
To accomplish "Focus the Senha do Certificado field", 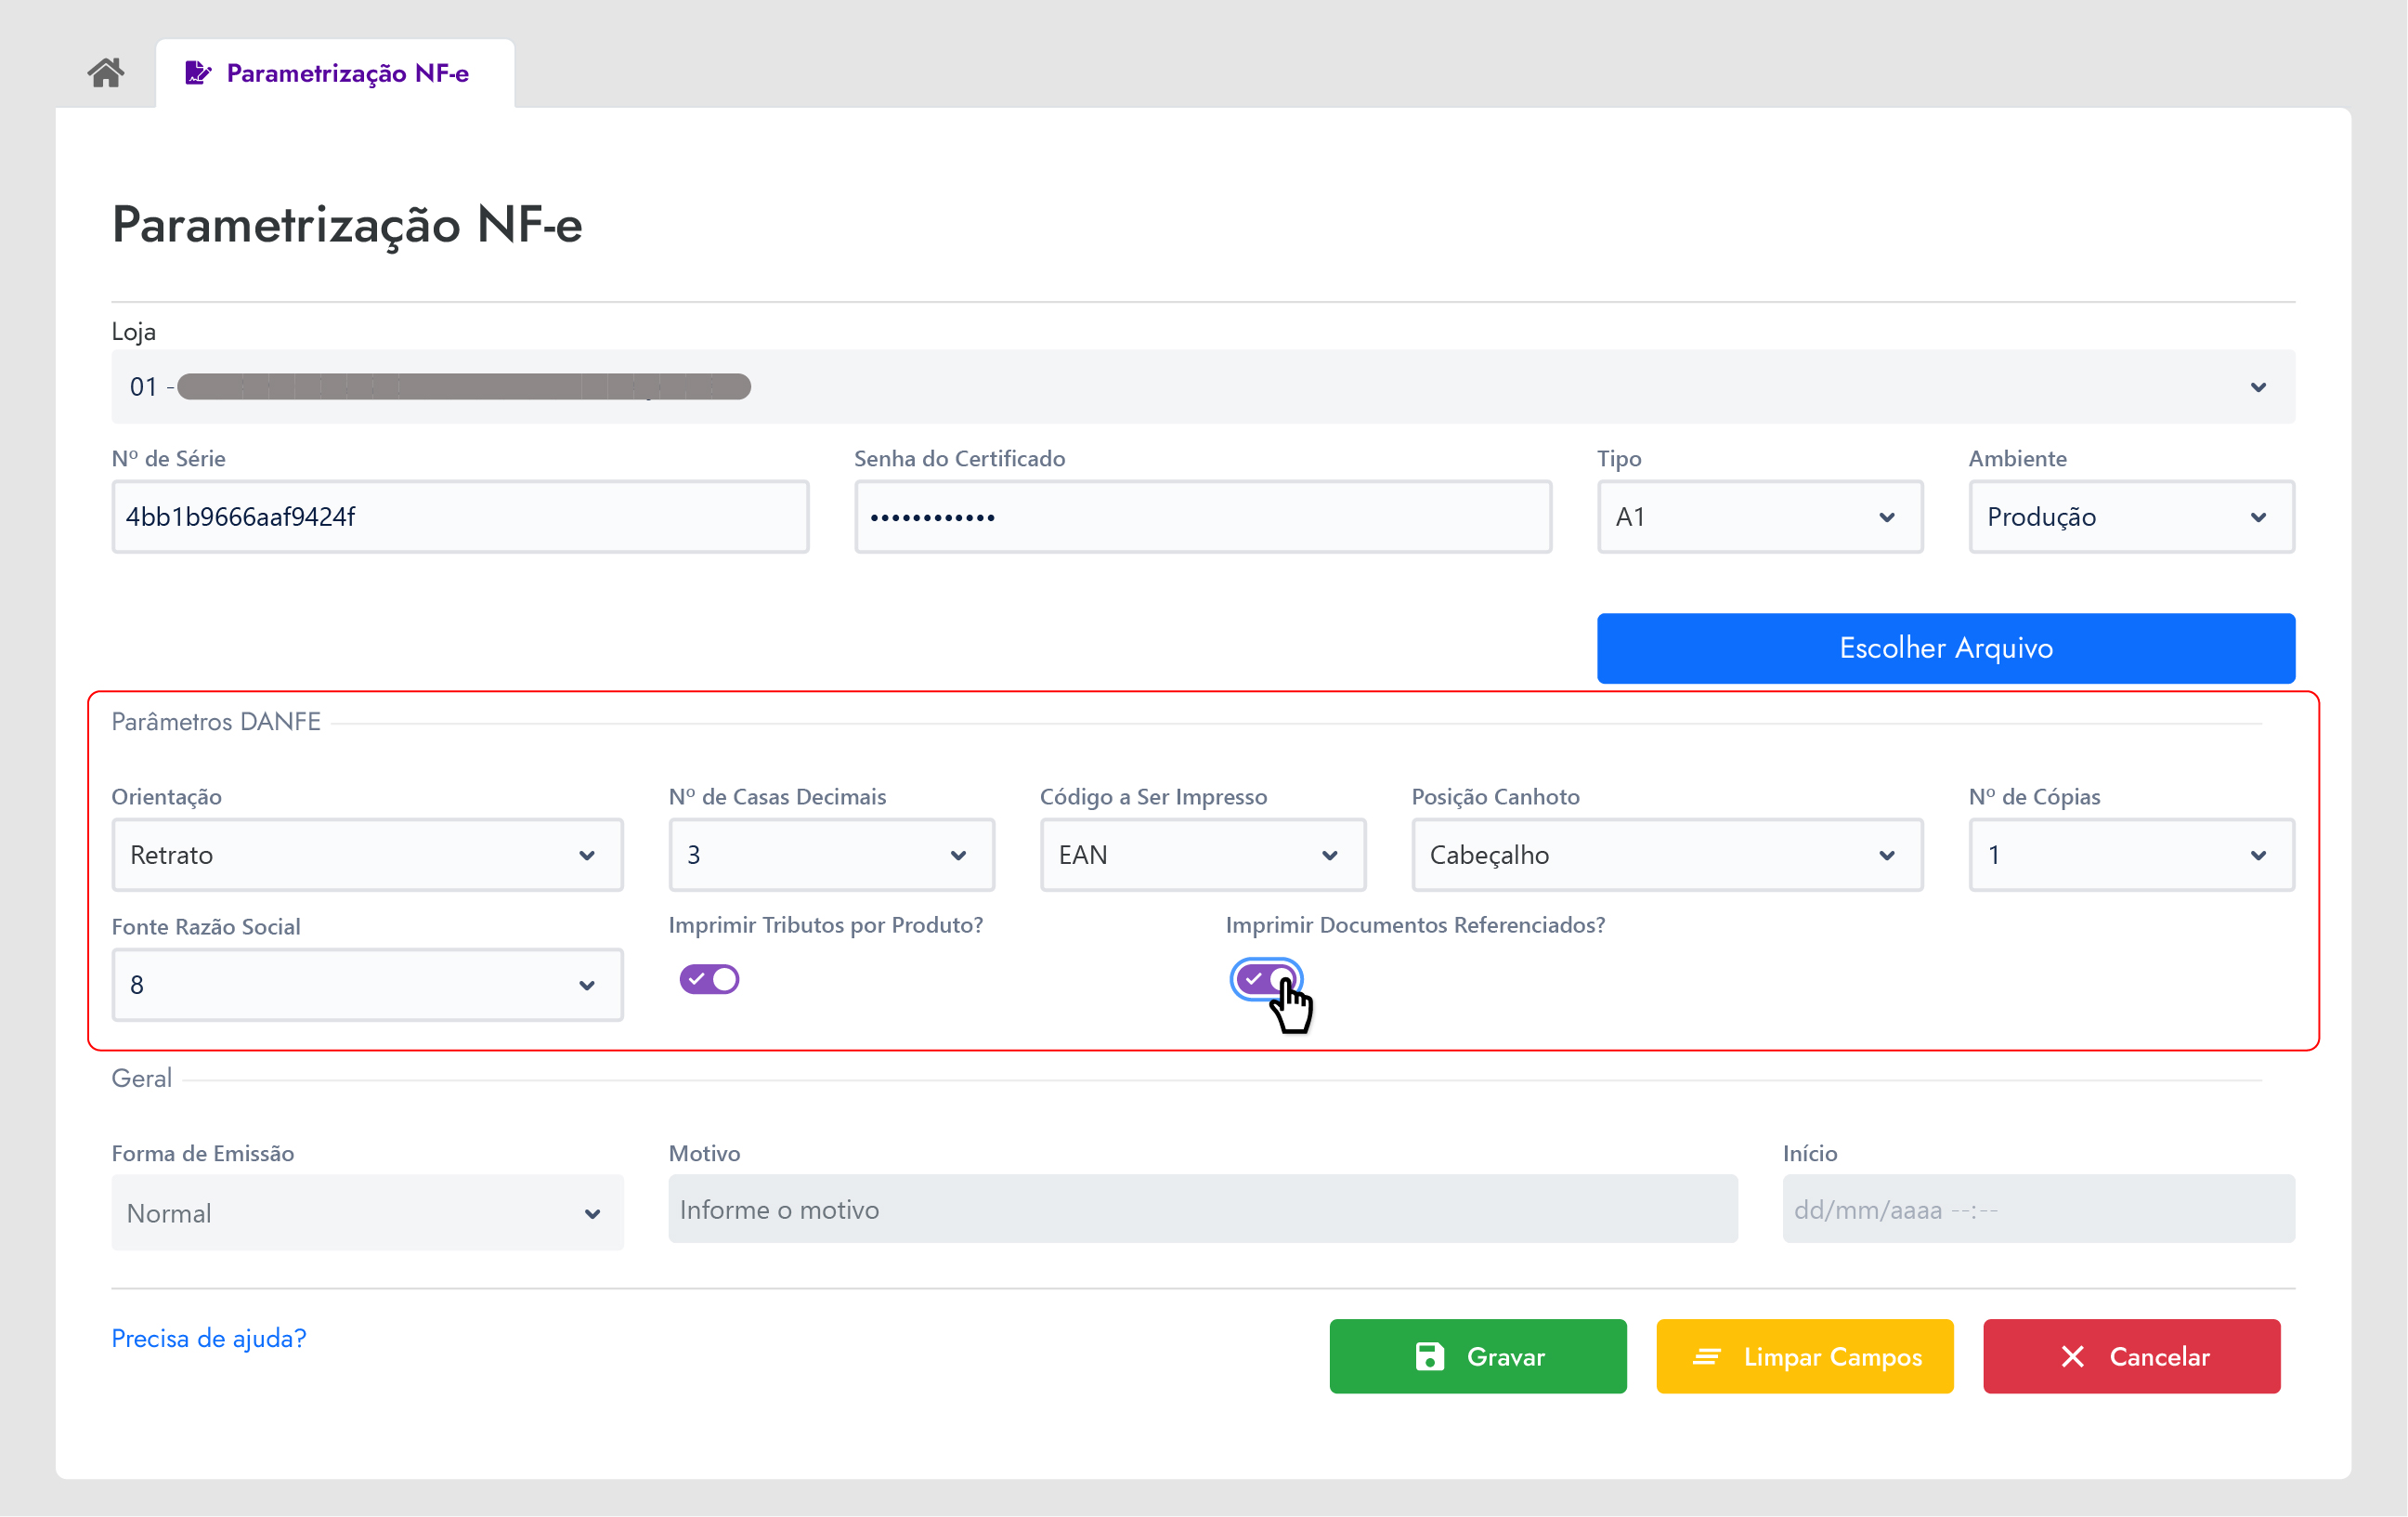I will coord(1202,517).
